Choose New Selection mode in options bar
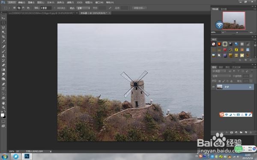This screenshot has height=160, width=257. (15, 8)
